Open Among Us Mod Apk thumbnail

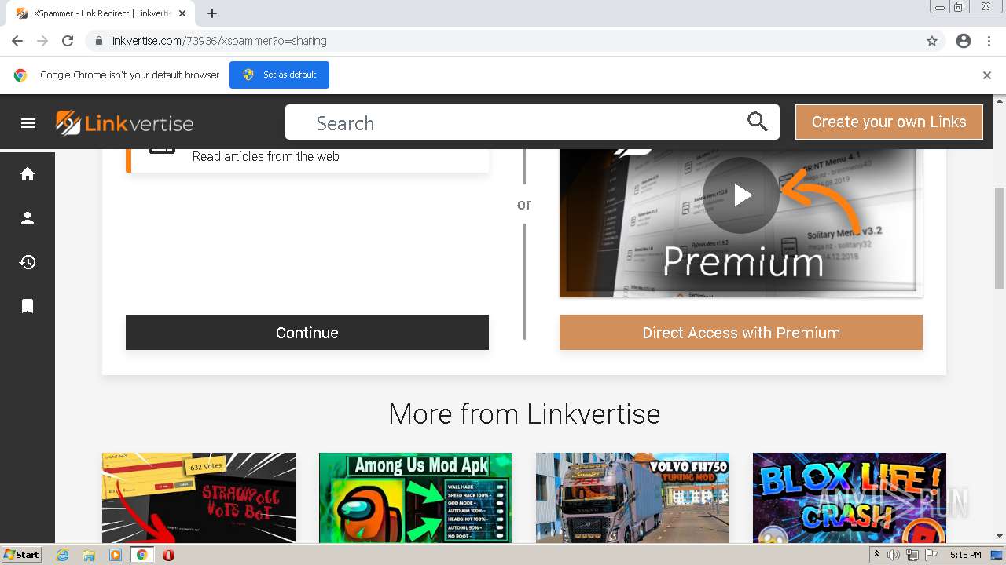[416, 498]
